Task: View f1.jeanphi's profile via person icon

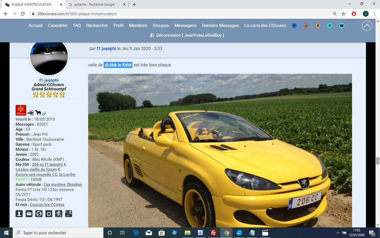Action: 19,214
